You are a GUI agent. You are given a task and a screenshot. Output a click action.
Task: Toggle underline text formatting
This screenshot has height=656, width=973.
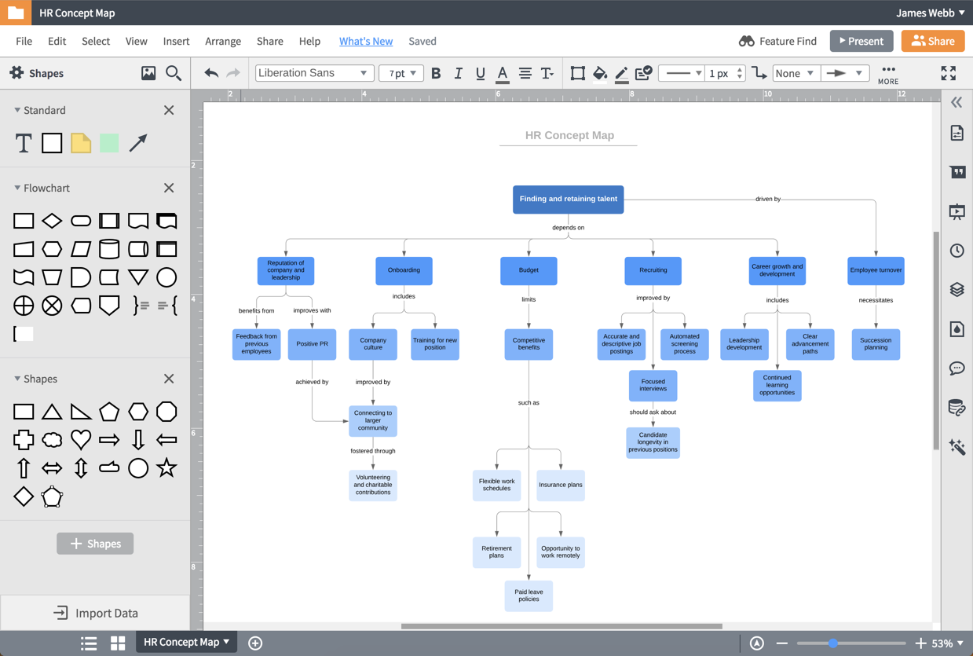coord(480,73)
